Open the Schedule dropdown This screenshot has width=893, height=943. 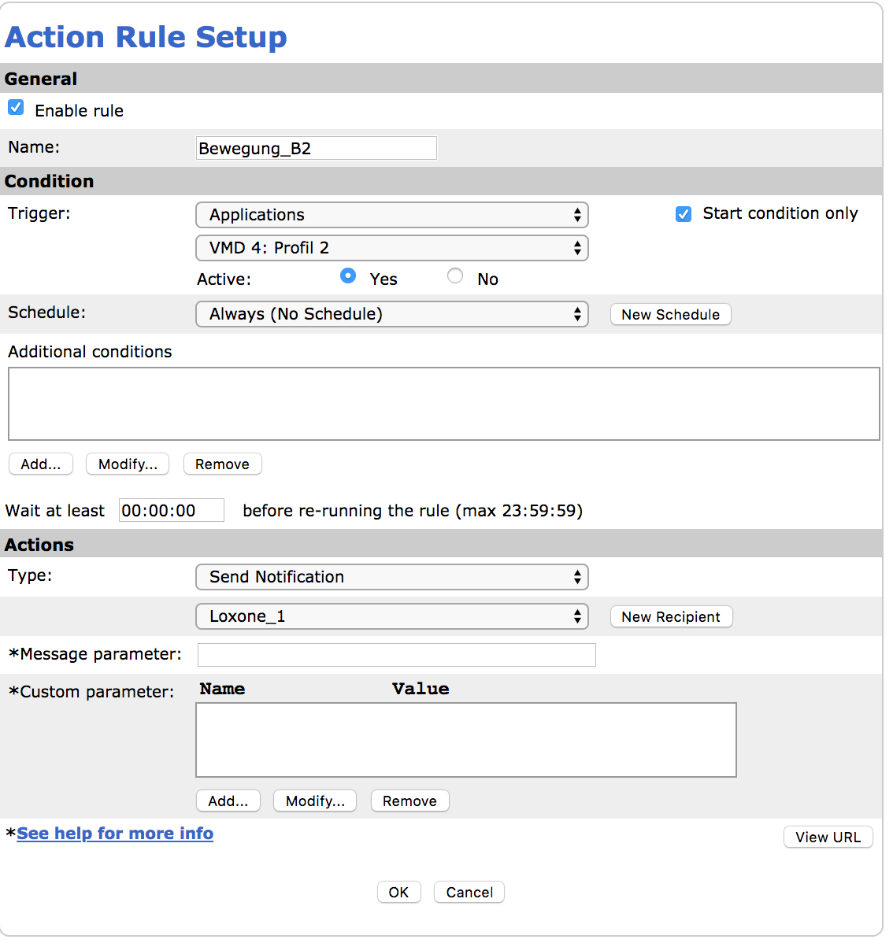(391, 314)
